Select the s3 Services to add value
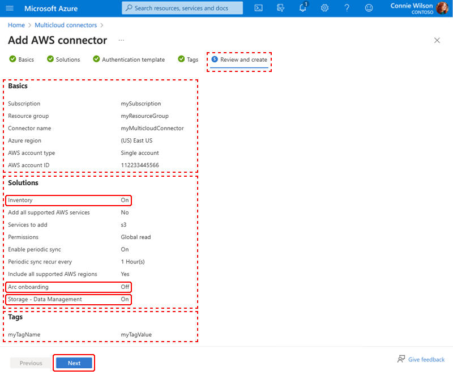This screenshot has width=453, height=379. click(123, 225)
